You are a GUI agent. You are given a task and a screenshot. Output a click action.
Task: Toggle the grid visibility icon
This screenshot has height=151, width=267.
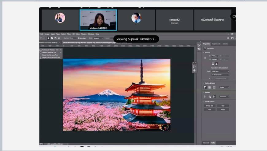[x=210, y=87]
